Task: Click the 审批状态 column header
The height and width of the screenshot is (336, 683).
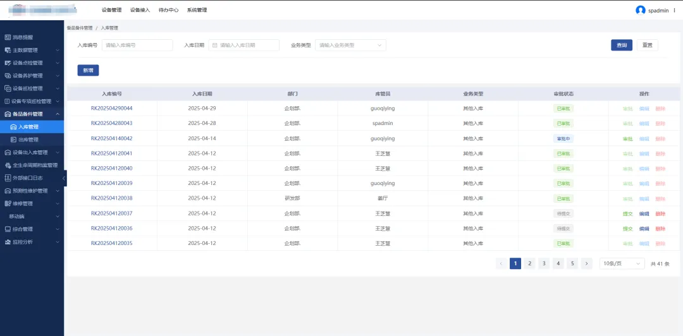Action: [563, 93]
